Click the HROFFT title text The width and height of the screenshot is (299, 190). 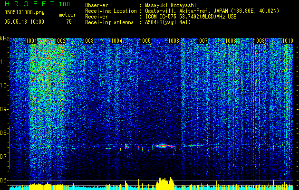(29, 4)
